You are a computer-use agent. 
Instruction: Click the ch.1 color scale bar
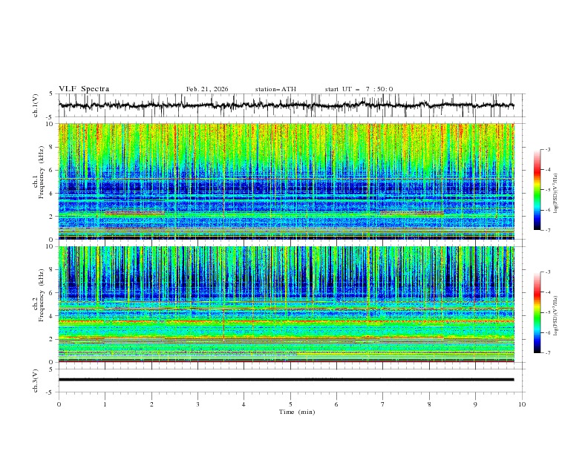tap(538, 190)
